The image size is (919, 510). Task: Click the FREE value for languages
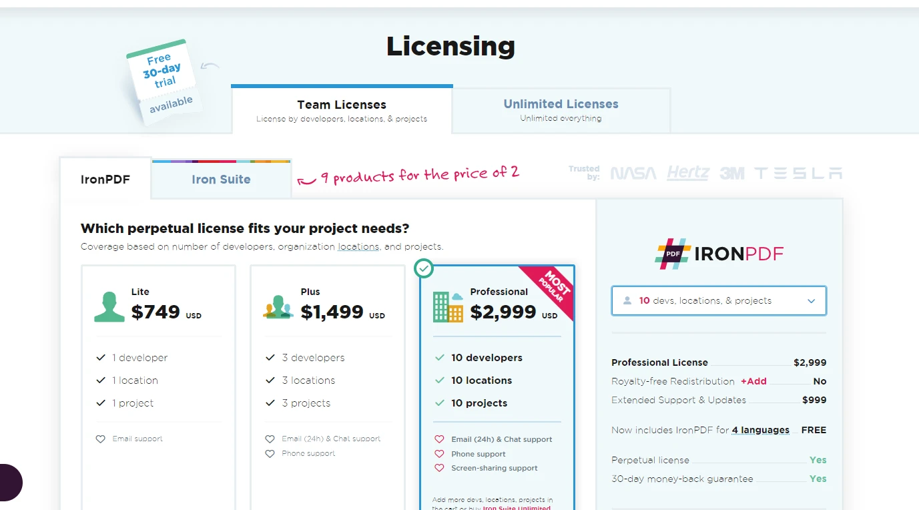tap(814, 430)
